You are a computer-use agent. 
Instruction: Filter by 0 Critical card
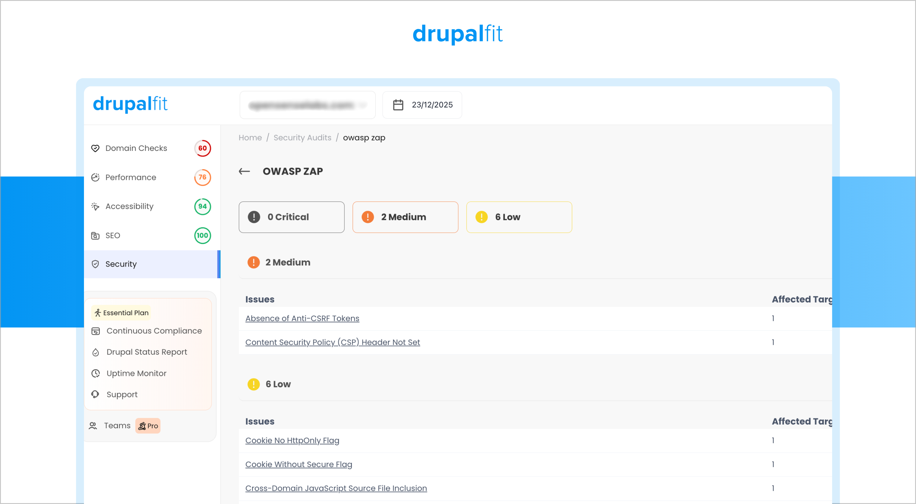click(x=292, y=217)
